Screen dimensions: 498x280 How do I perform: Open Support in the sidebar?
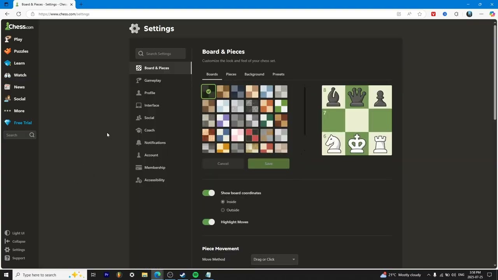click(x=15, y=258)
